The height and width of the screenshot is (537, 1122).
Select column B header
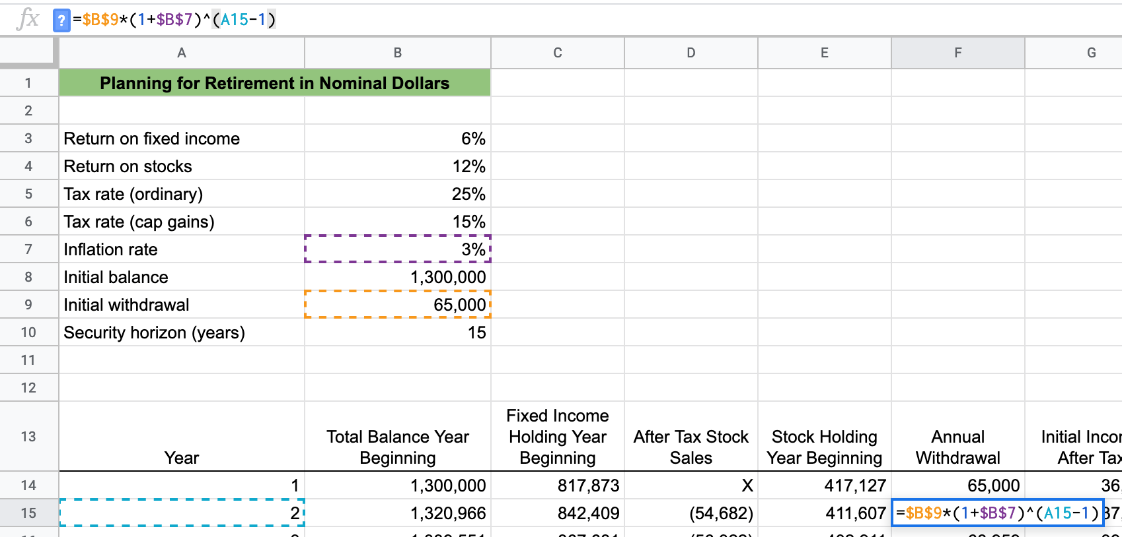[x=398, y=53]
